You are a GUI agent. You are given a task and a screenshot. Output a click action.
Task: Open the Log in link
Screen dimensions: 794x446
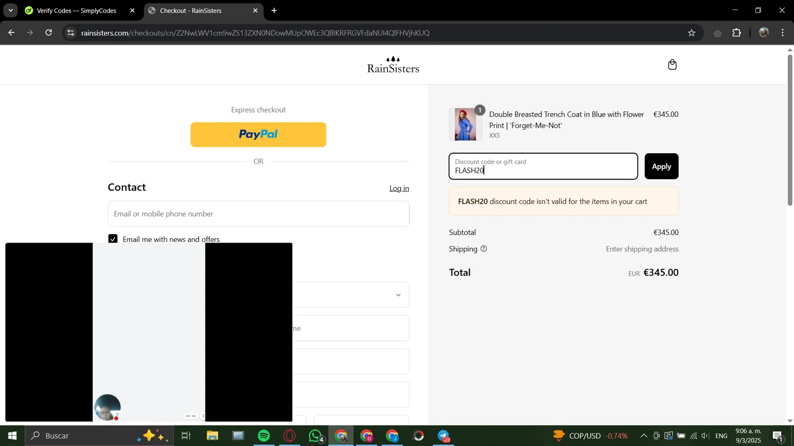click(x=399, y=188)
